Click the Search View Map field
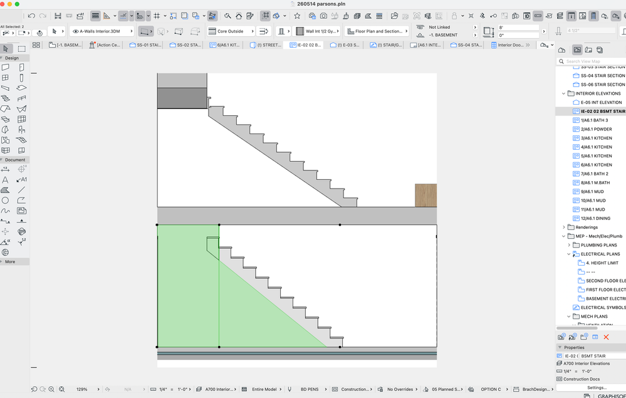This screenshot has width=626, height=398. [592, 61]
